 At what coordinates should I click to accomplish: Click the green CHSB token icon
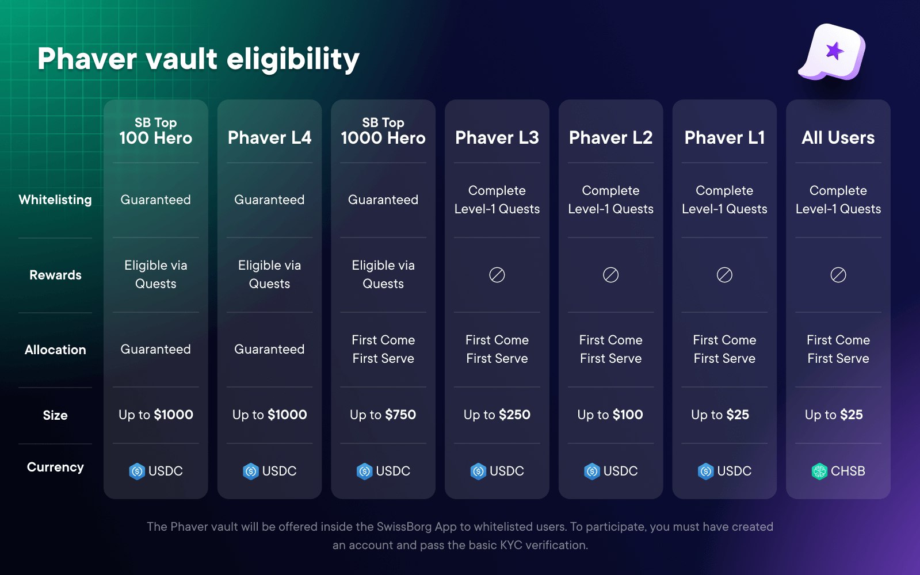(x=819, y=471)
